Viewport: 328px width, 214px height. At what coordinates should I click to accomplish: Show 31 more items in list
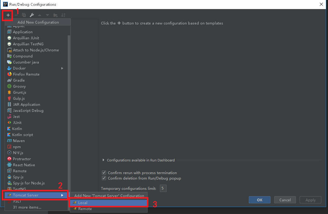(36, 207)
